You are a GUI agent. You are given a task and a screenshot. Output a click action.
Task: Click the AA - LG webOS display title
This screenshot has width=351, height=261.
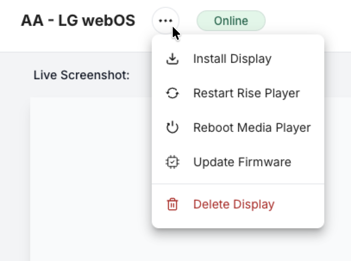click(78, 21)
